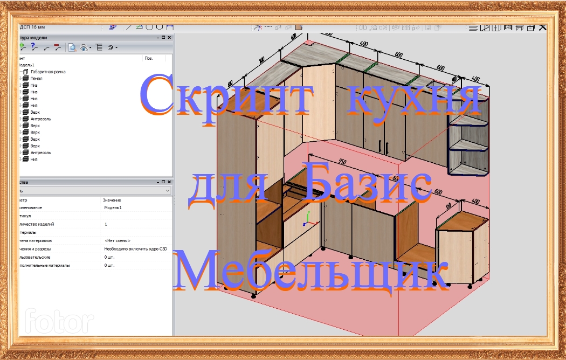Click the horizontal lines icon in right toolbar
The height and width of the screenshot is (360, 566).
(x=473, y=28)
